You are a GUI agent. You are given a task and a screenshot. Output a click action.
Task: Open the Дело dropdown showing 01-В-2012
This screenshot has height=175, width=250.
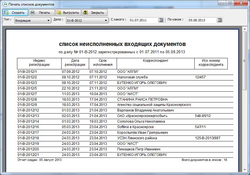(87, 20)
